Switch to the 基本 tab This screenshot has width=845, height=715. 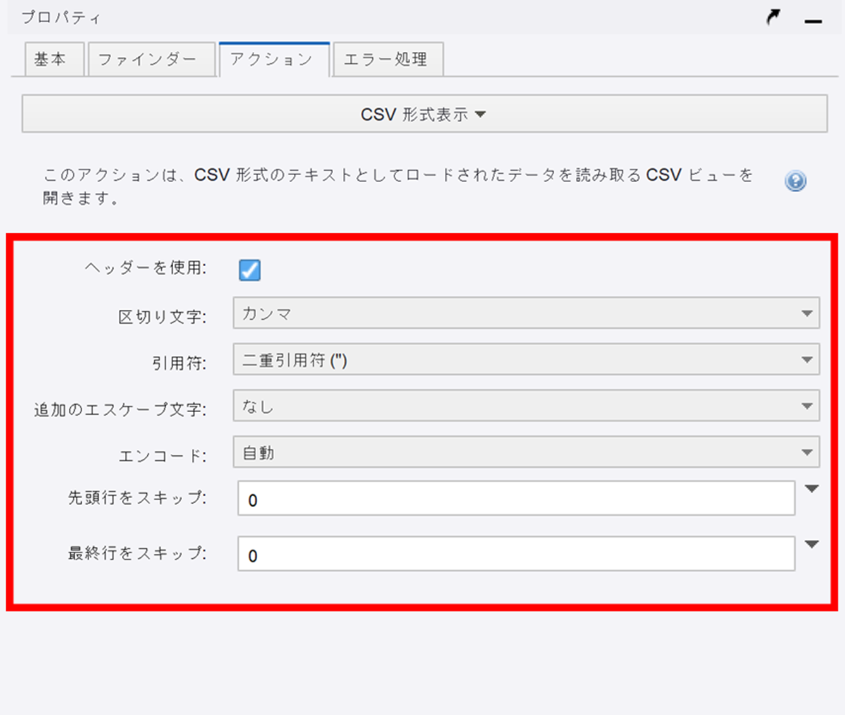coord(51,59)
